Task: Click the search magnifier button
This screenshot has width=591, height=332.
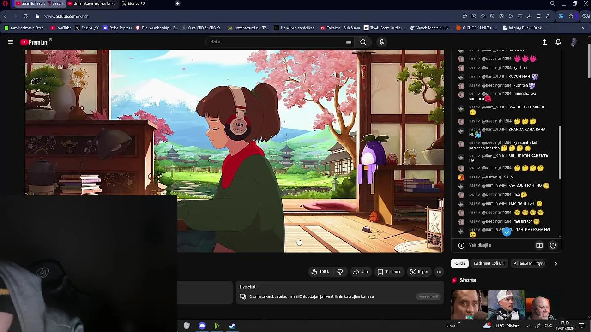Action: click(363, 42)
